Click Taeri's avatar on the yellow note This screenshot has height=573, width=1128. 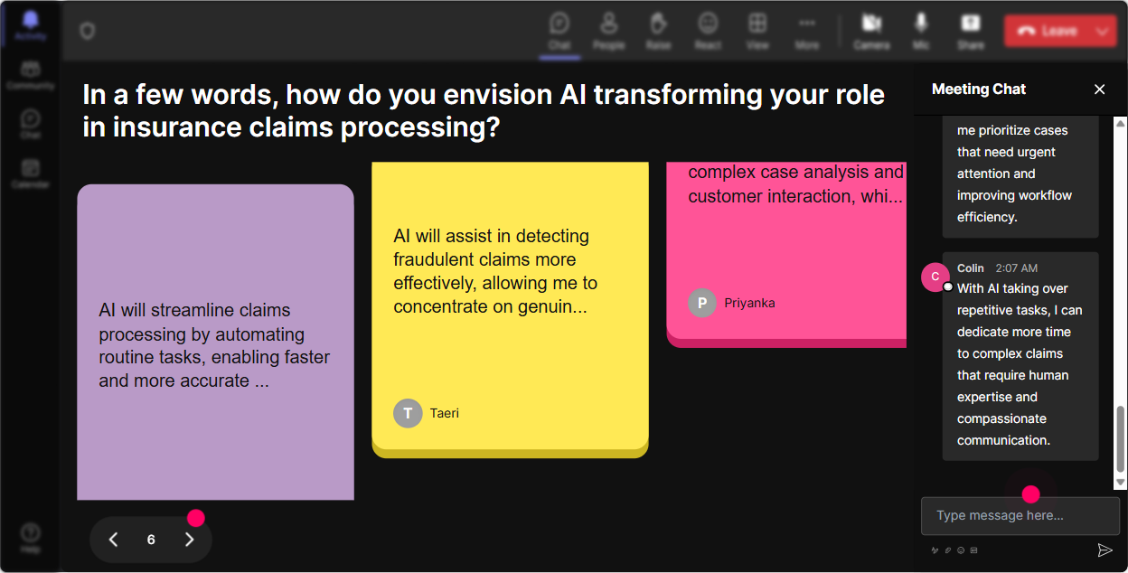pyautogui.click(x=408, y=413)
